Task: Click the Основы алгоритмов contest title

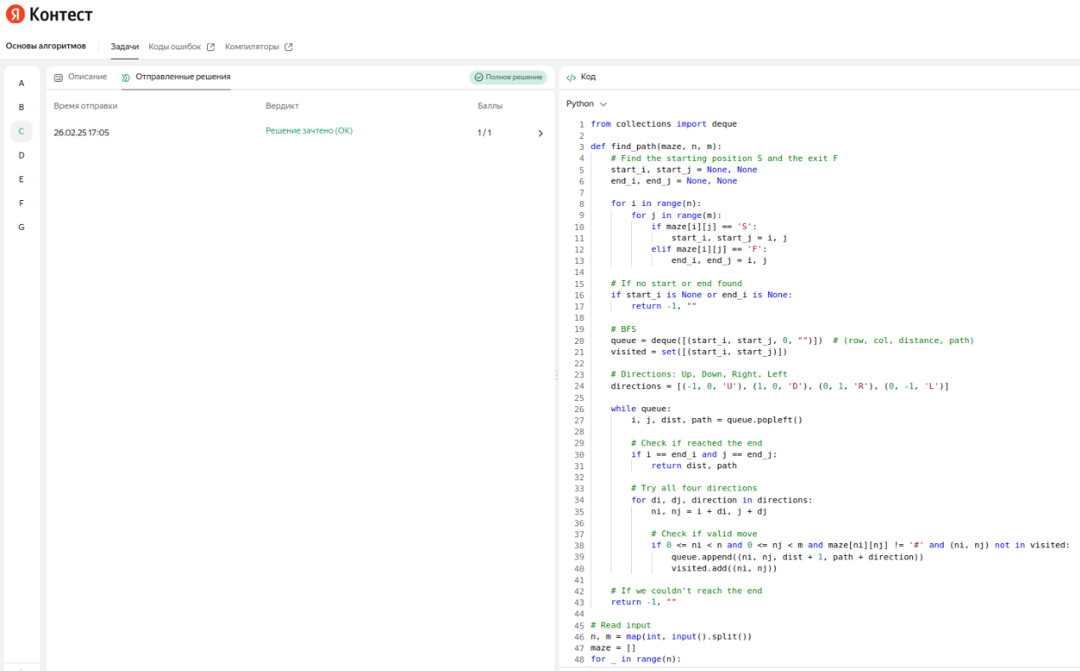Action: (46, 46)
